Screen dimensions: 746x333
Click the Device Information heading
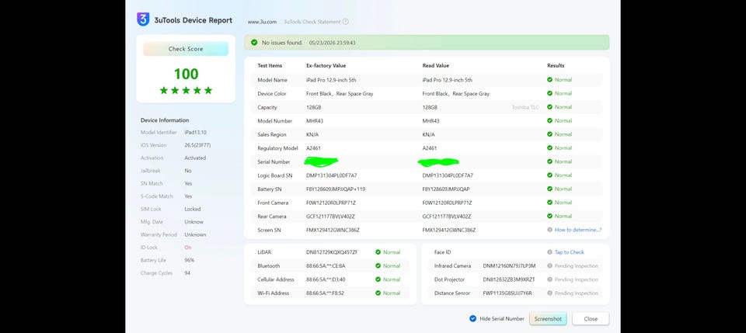point(165,120)
